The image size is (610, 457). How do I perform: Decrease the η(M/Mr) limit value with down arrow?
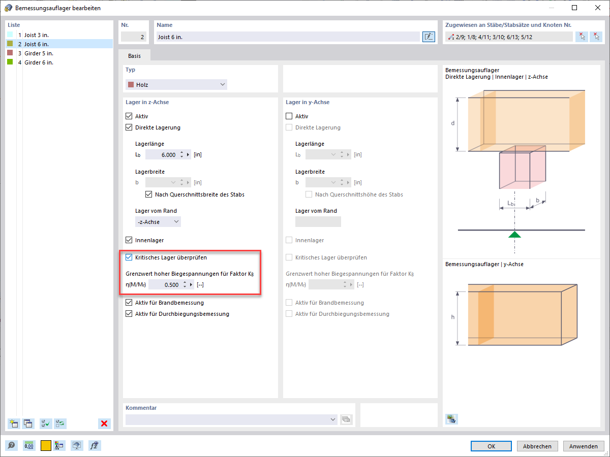tap(185, 287)
